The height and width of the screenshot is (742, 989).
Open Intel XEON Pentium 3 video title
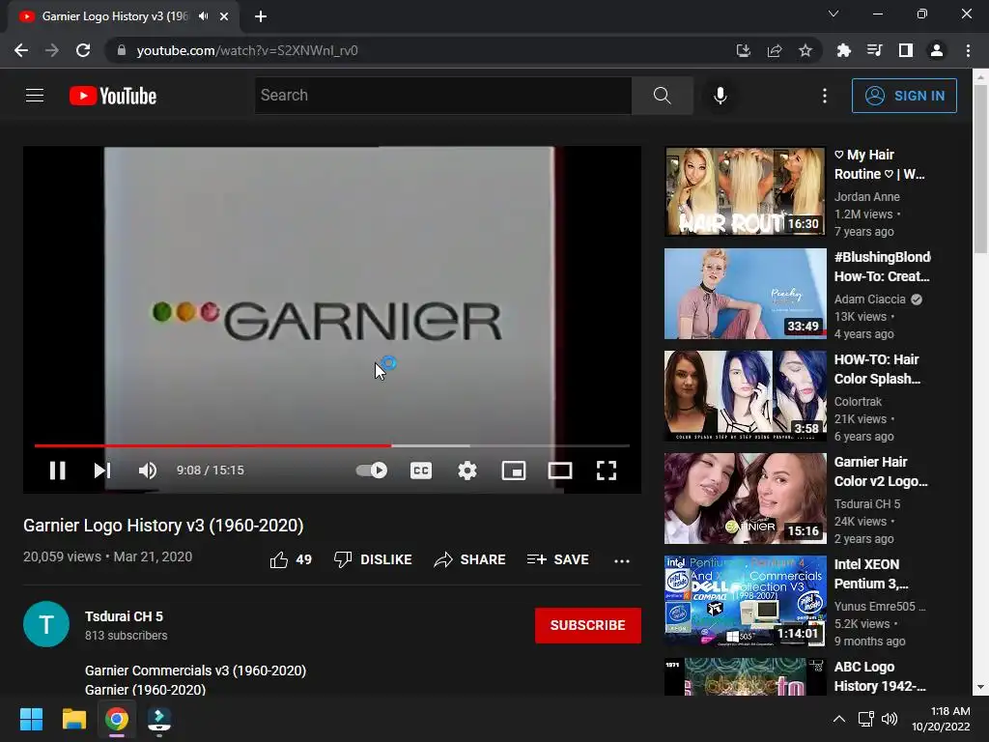(872, 574)
